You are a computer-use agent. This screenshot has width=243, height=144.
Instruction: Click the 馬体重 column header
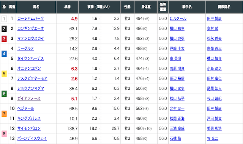[x=146, y=7]
